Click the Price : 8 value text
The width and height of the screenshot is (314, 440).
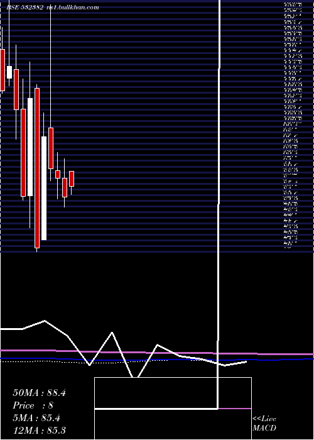[x=33, y=405]
